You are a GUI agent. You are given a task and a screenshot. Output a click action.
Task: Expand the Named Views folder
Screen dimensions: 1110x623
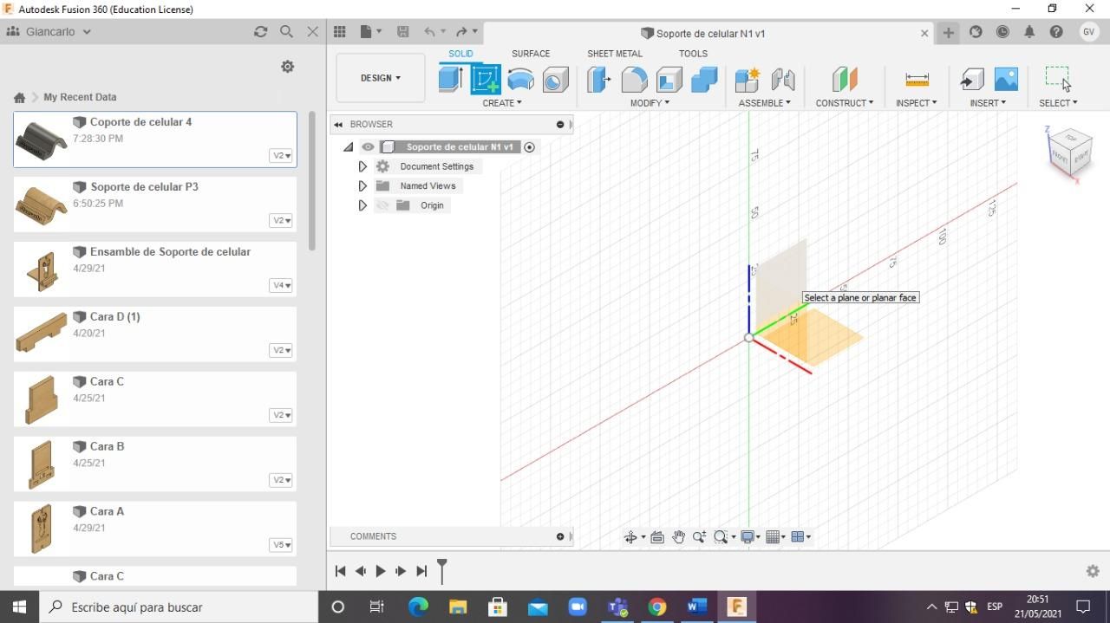pos(362,185)
